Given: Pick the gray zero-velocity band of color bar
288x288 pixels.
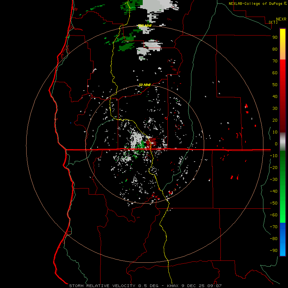Looking at the screenshot, I should (x=283, y=142).
